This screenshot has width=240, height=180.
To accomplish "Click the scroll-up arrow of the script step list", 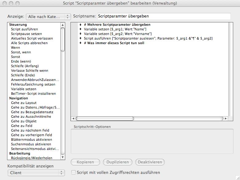I will (x=63, y=25).
